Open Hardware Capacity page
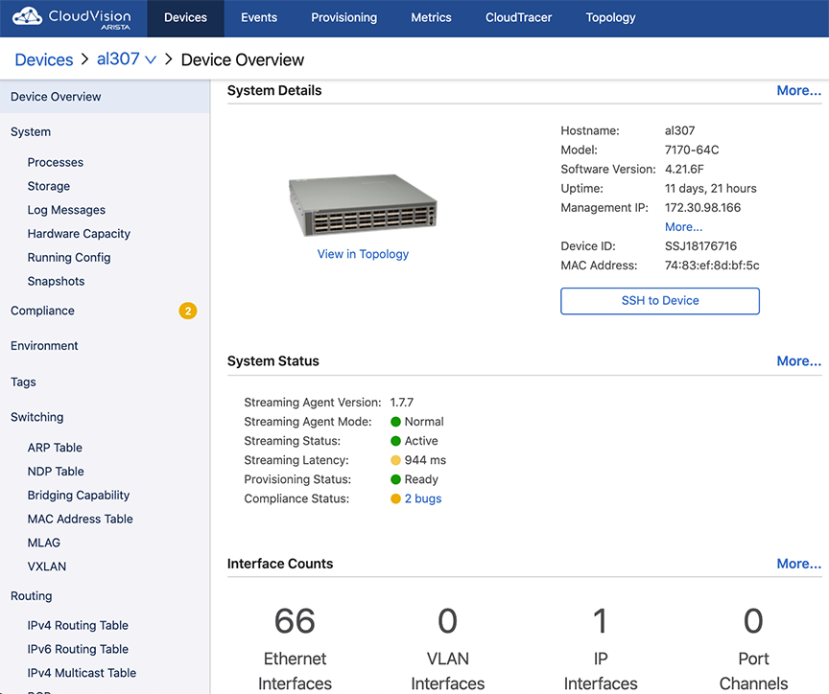Viewport: 829px width, 694px height. [x=79, y=234]
